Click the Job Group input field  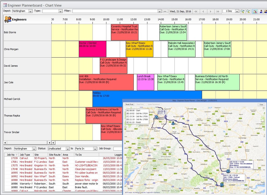tap(118, 149)
